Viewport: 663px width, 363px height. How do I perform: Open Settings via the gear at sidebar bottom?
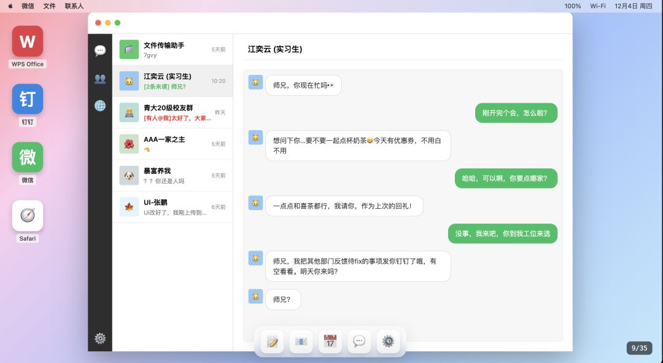click(x=99, y=338)
